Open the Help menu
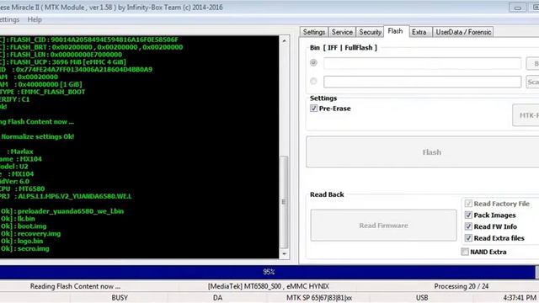This screenshot has height=303, width=539. 35,19
